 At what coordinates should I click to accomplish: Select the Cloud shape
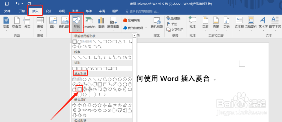(x=130, y=89)
